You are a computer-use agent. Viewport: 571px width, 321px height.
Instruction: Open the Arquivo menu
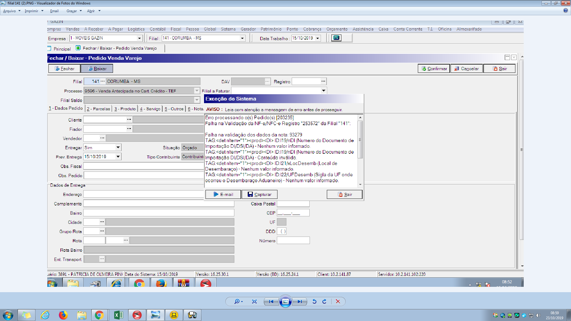[x=12, y=11]
